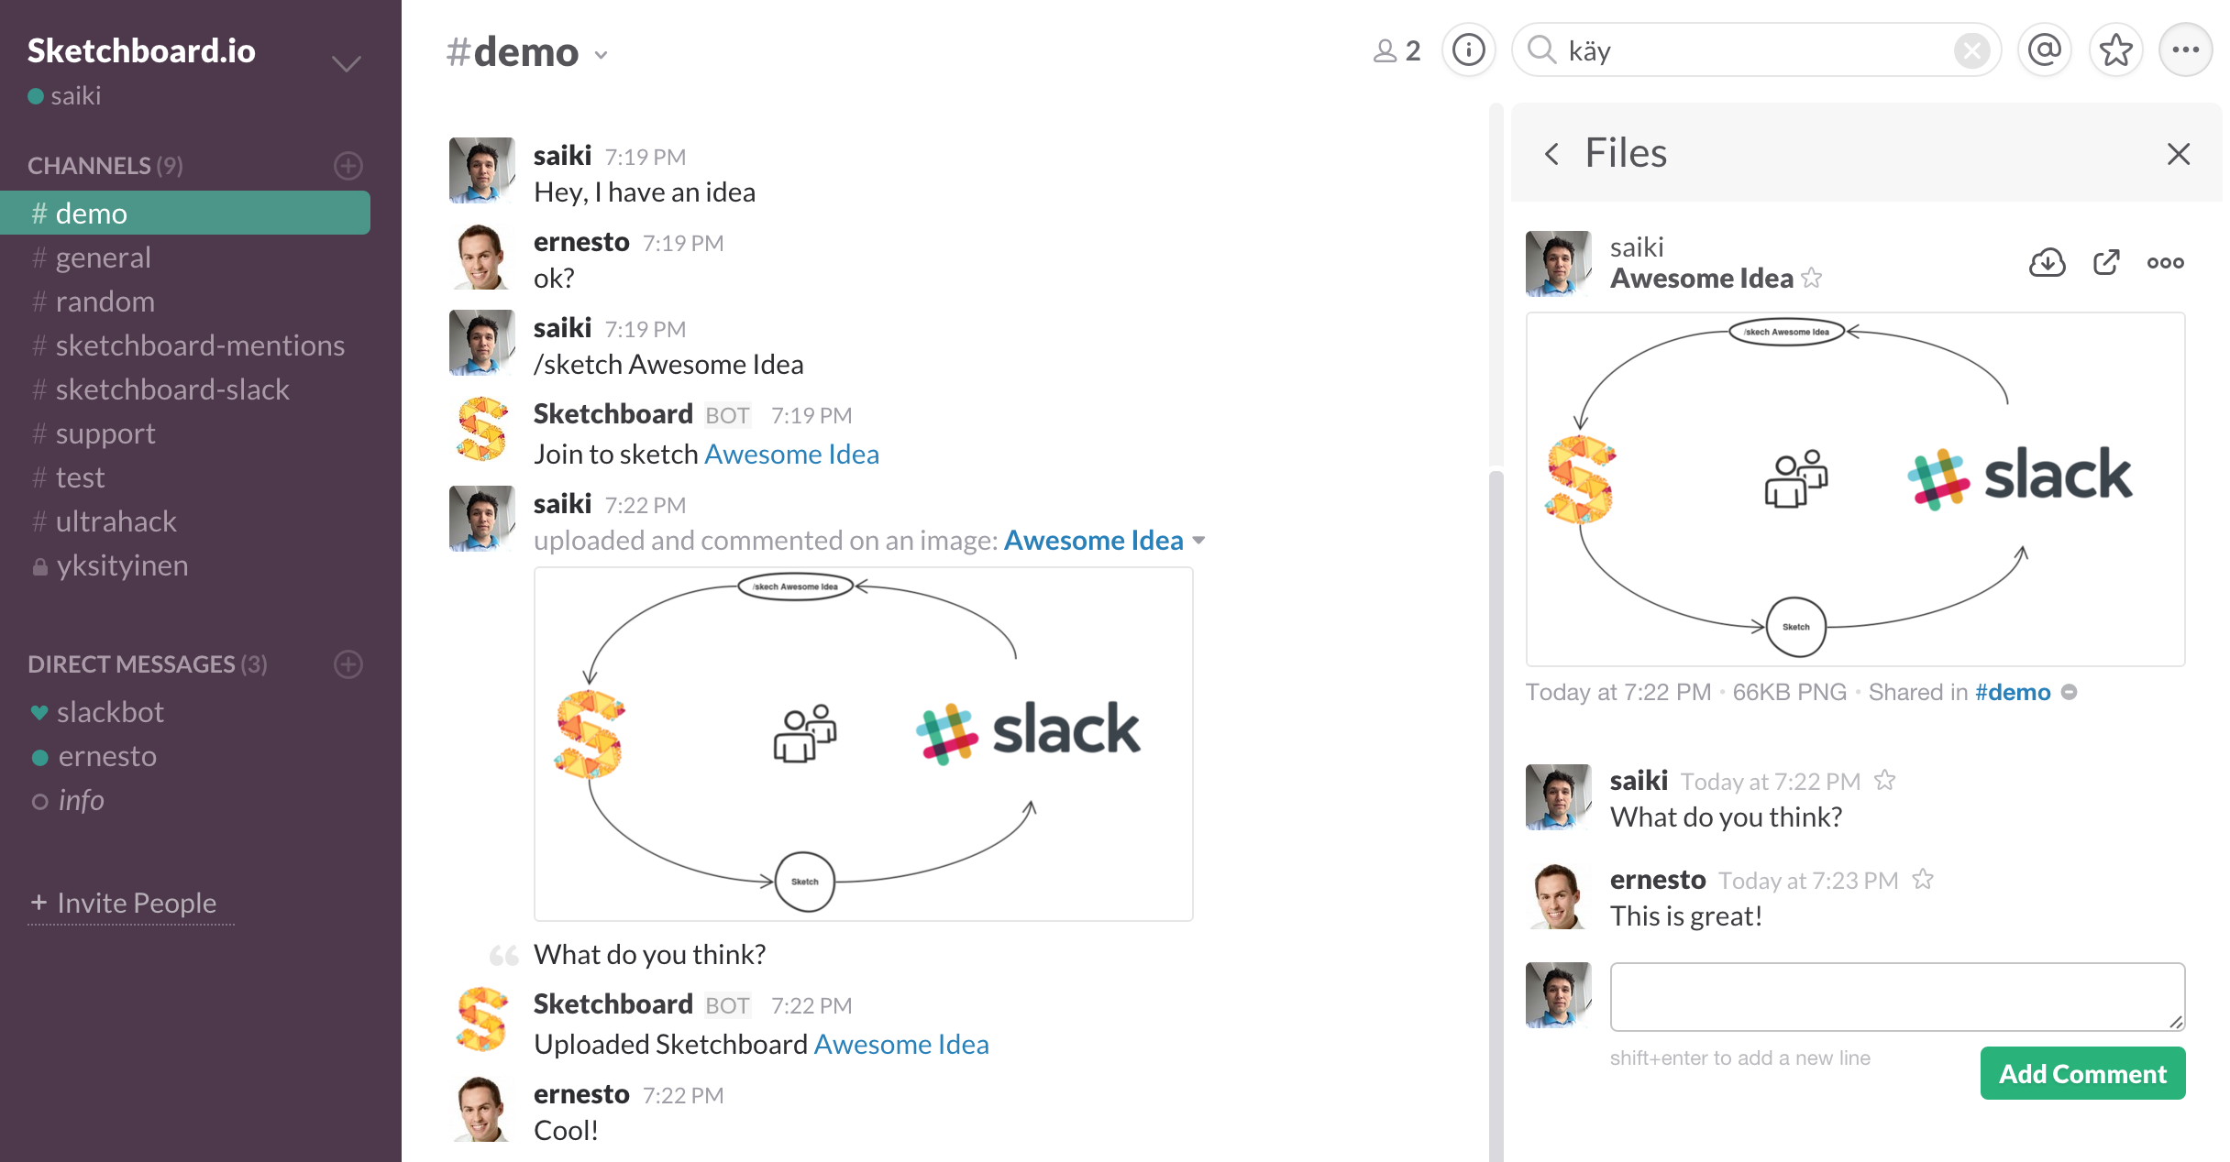Open direct message with ernesto
2230x1162 pixels.
pyautogui.click(x=106, y=756)
